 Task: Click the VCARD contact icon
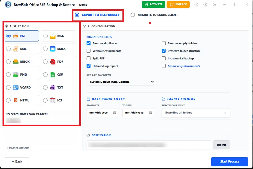point(16,87)
